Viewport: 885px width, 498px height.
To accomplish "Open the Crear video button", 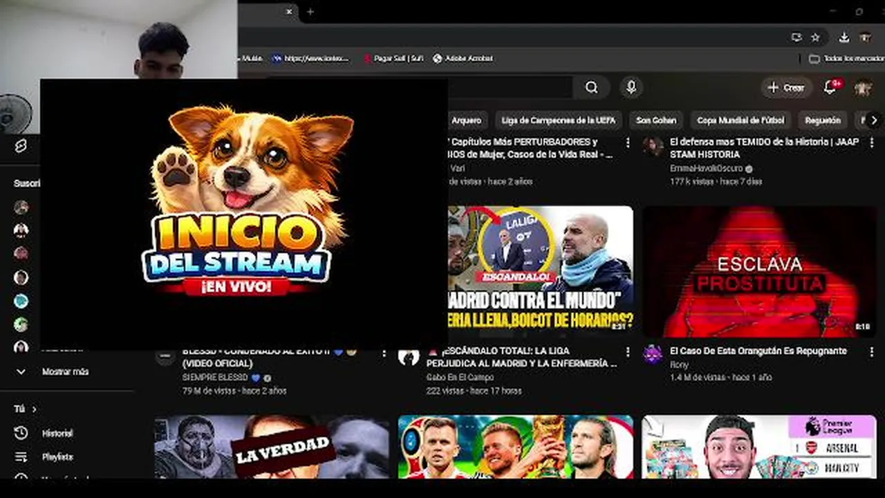I will pyautogui.click(x=786, y=88).
